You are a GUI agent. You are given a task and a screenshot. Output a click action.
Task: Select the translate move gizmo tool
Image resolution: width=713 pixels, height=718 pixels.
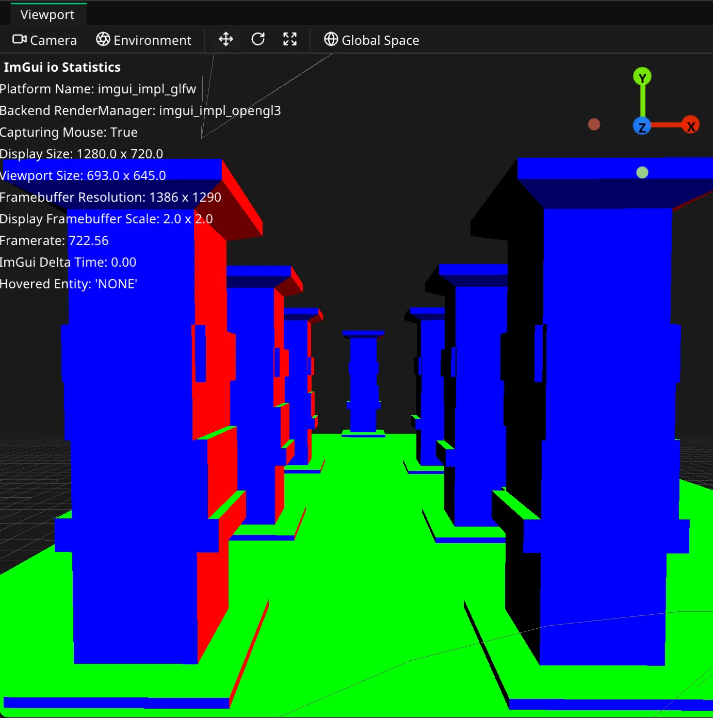click(226, 39)
